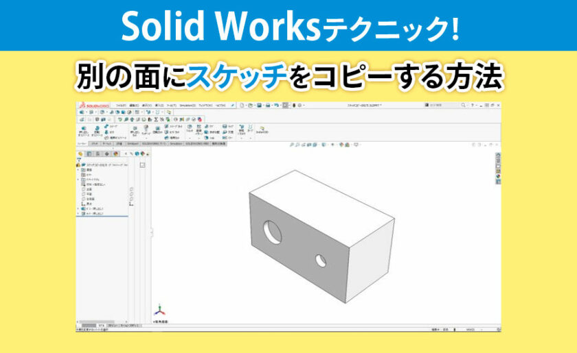Screen dimensions: 577x353
Task: Click the Help question mark icon
Action: click(x=472, y=105)
